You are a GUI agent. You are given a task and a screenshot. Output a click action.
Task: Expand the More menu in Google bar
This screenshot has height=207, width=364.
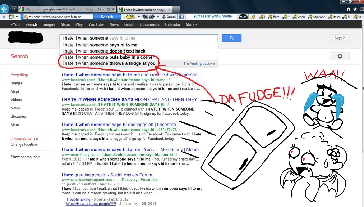(191, 24)
